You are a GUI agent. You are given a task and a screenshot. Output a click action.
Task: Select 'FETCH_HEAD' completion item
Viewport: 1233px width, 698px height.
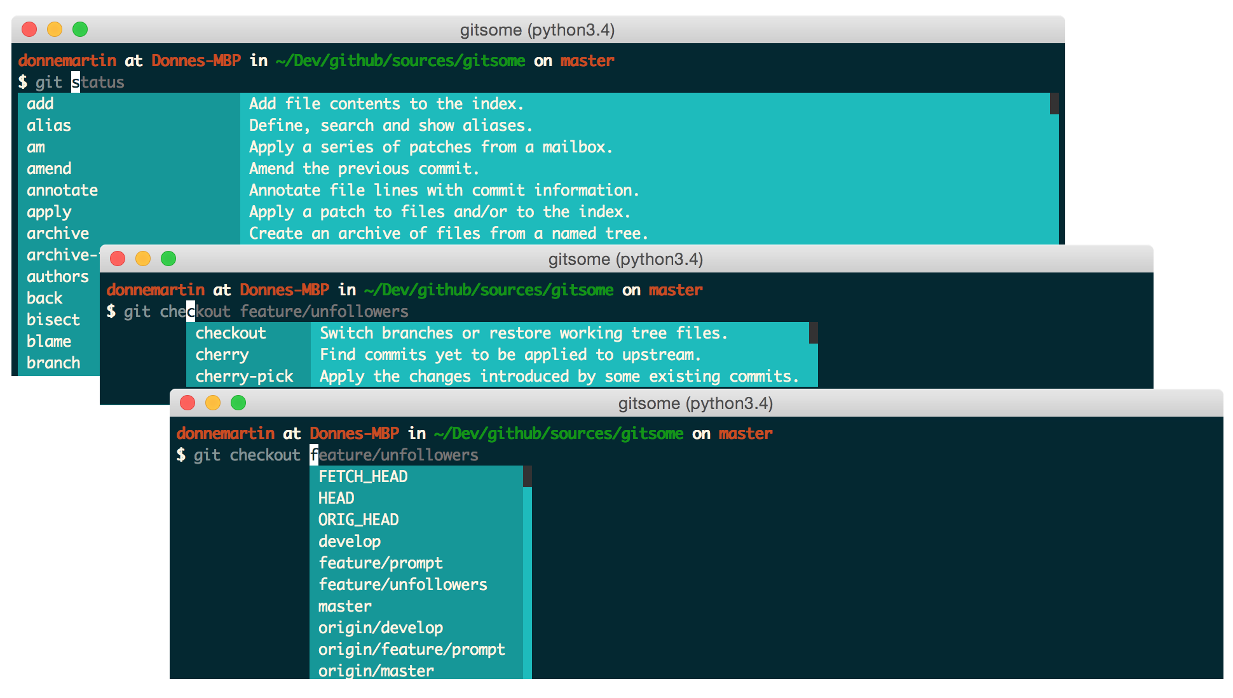363,476
